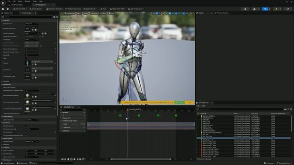
Task: Toggle Force Root Lock checkbox
Action: (26, 132)
